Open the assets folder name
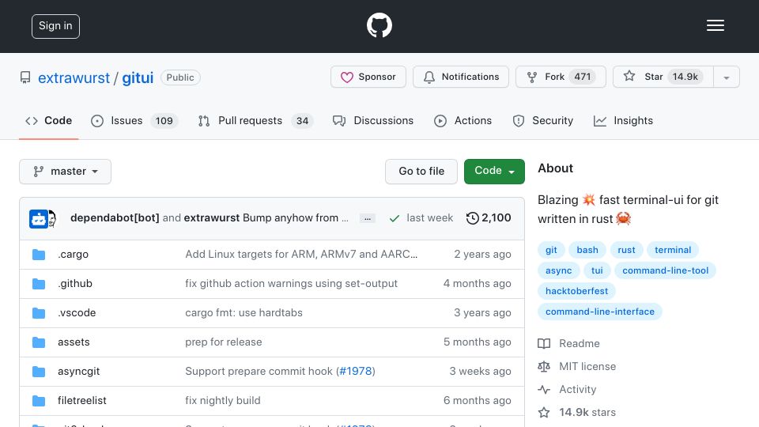This screenshot has height=427, width=759. (74, 342)
